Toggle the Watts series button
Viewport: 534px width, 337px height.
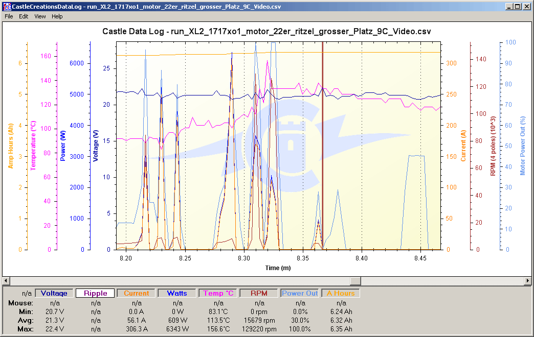coord(177,293)
